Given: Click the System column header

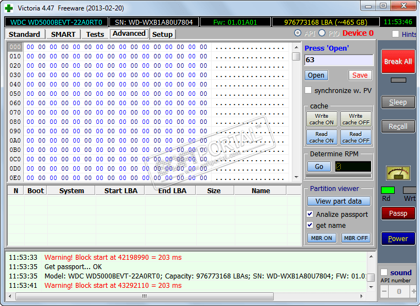Looking at the screenshot, I should [71, 190].
